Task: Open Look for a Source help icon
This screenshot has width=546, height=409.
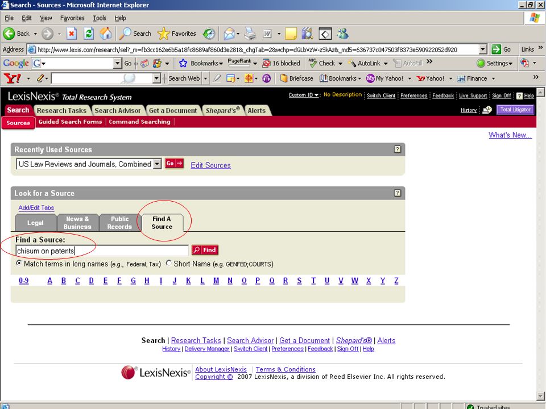Action: point(398,193)
